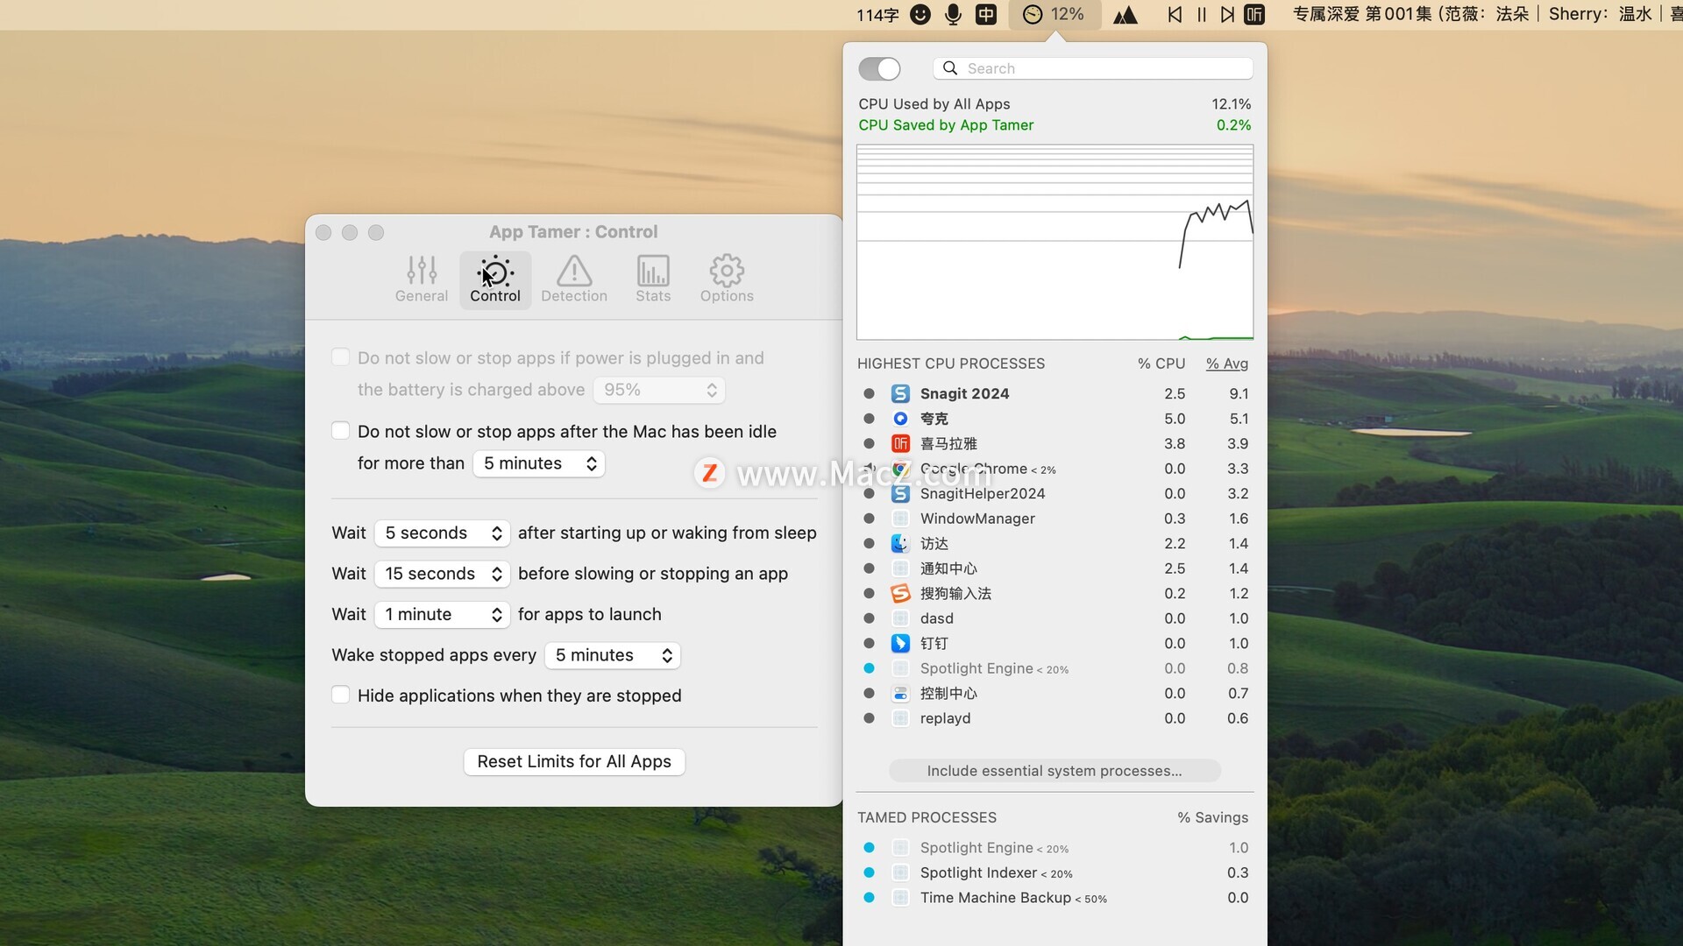Toggle the App Tamer enable switch

(879, 68)
